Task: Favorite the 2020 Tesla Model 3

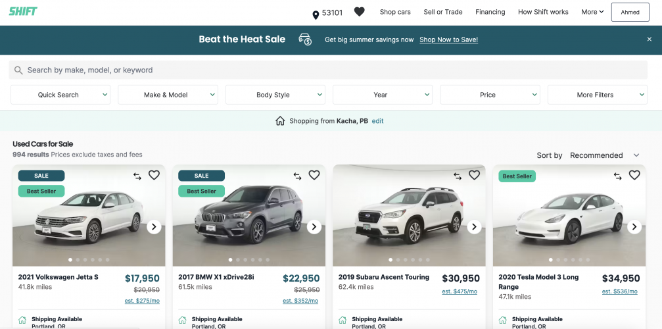Action: pos(634,175)
